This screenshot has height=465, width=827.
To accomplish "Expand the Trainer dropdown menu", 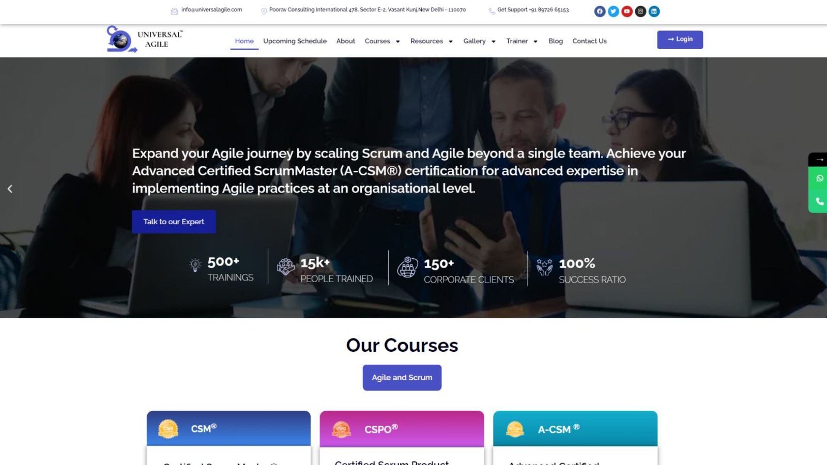I will pos(522,41).
